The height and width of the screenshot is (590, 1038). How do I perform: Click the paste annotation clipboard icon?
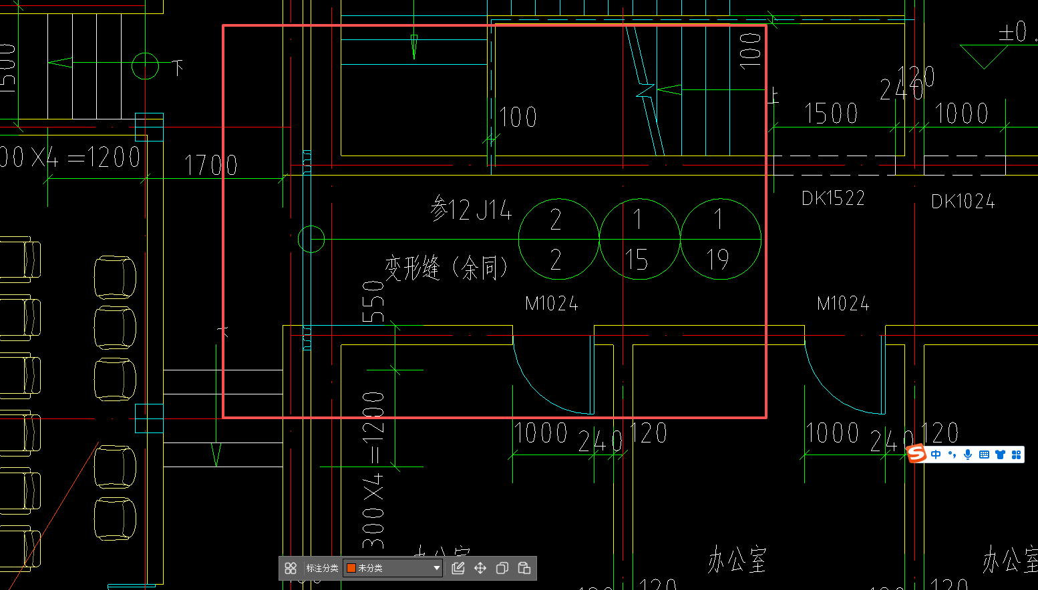[x=524, y=568]
